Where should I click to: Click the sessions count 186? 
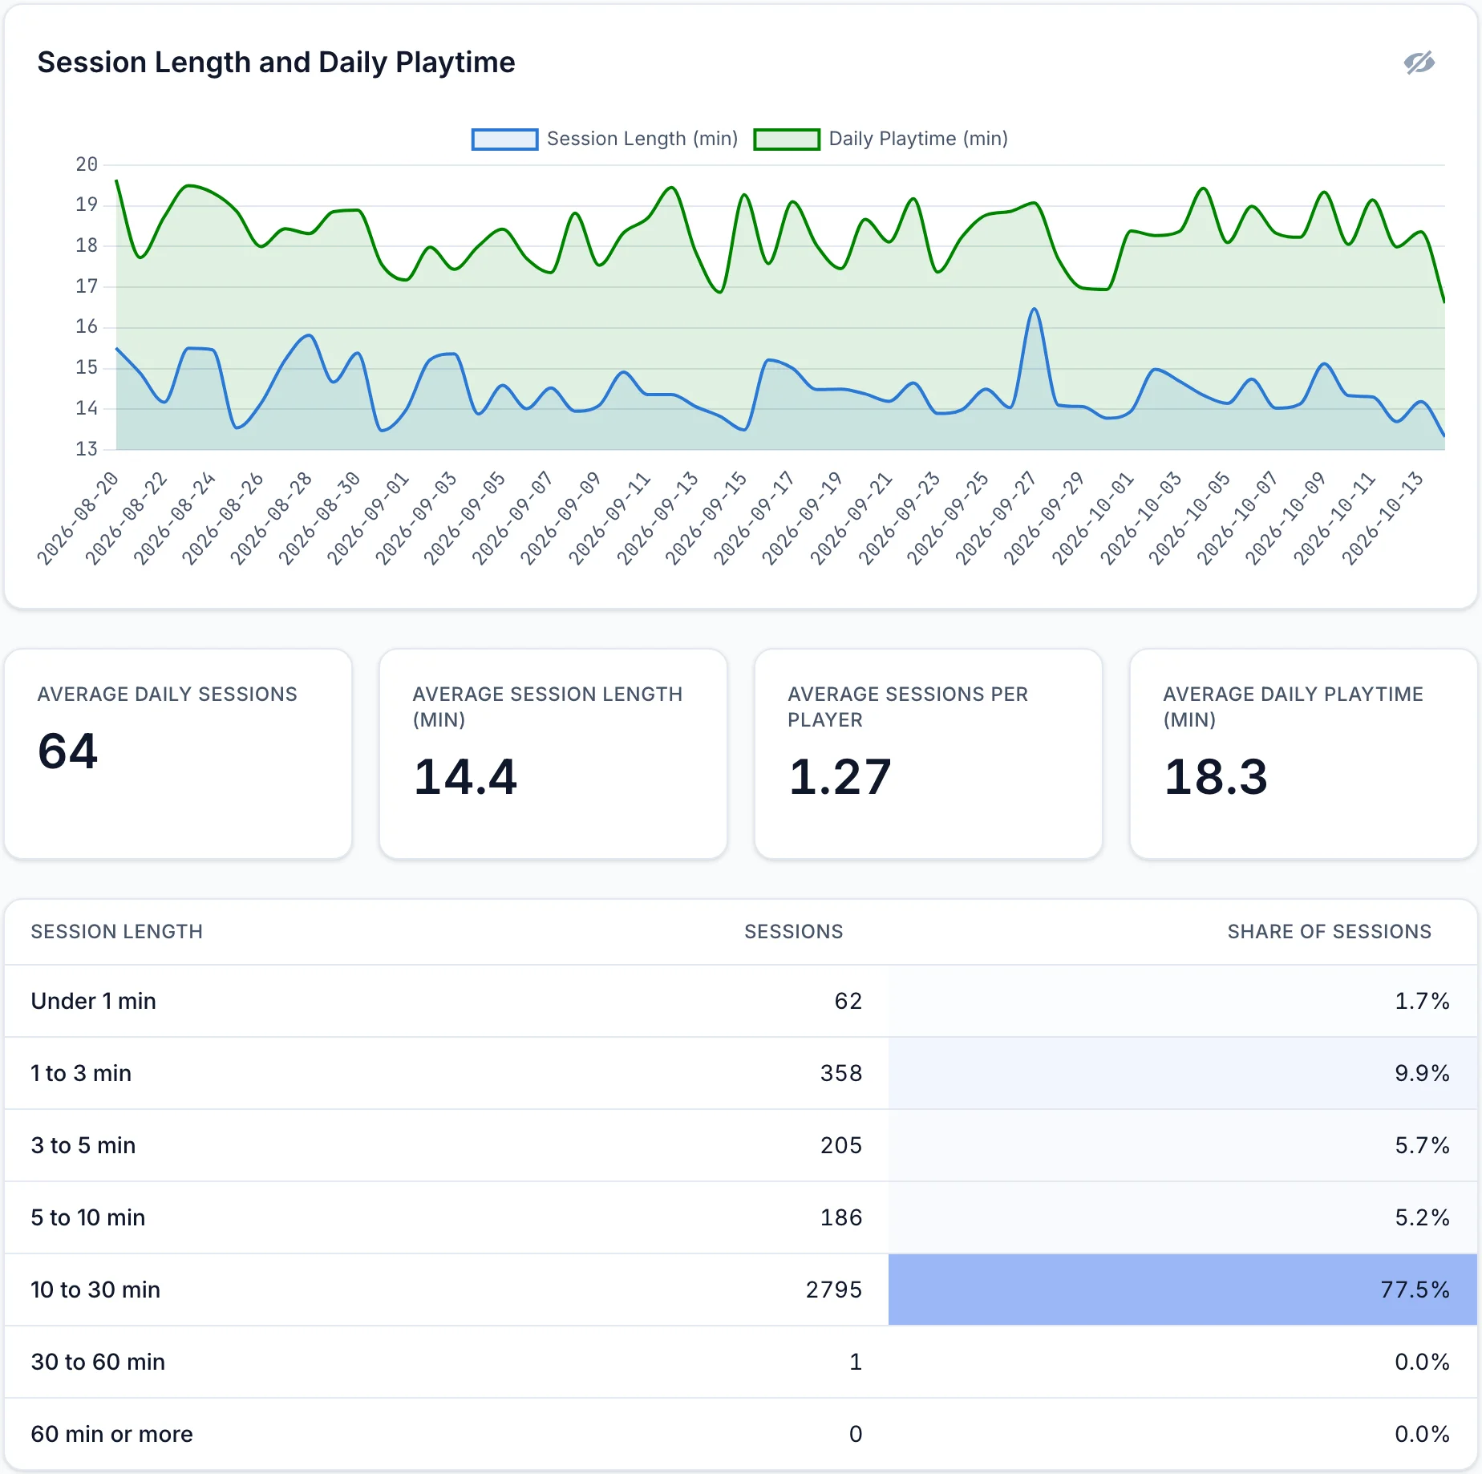[x=841, y=1217]
